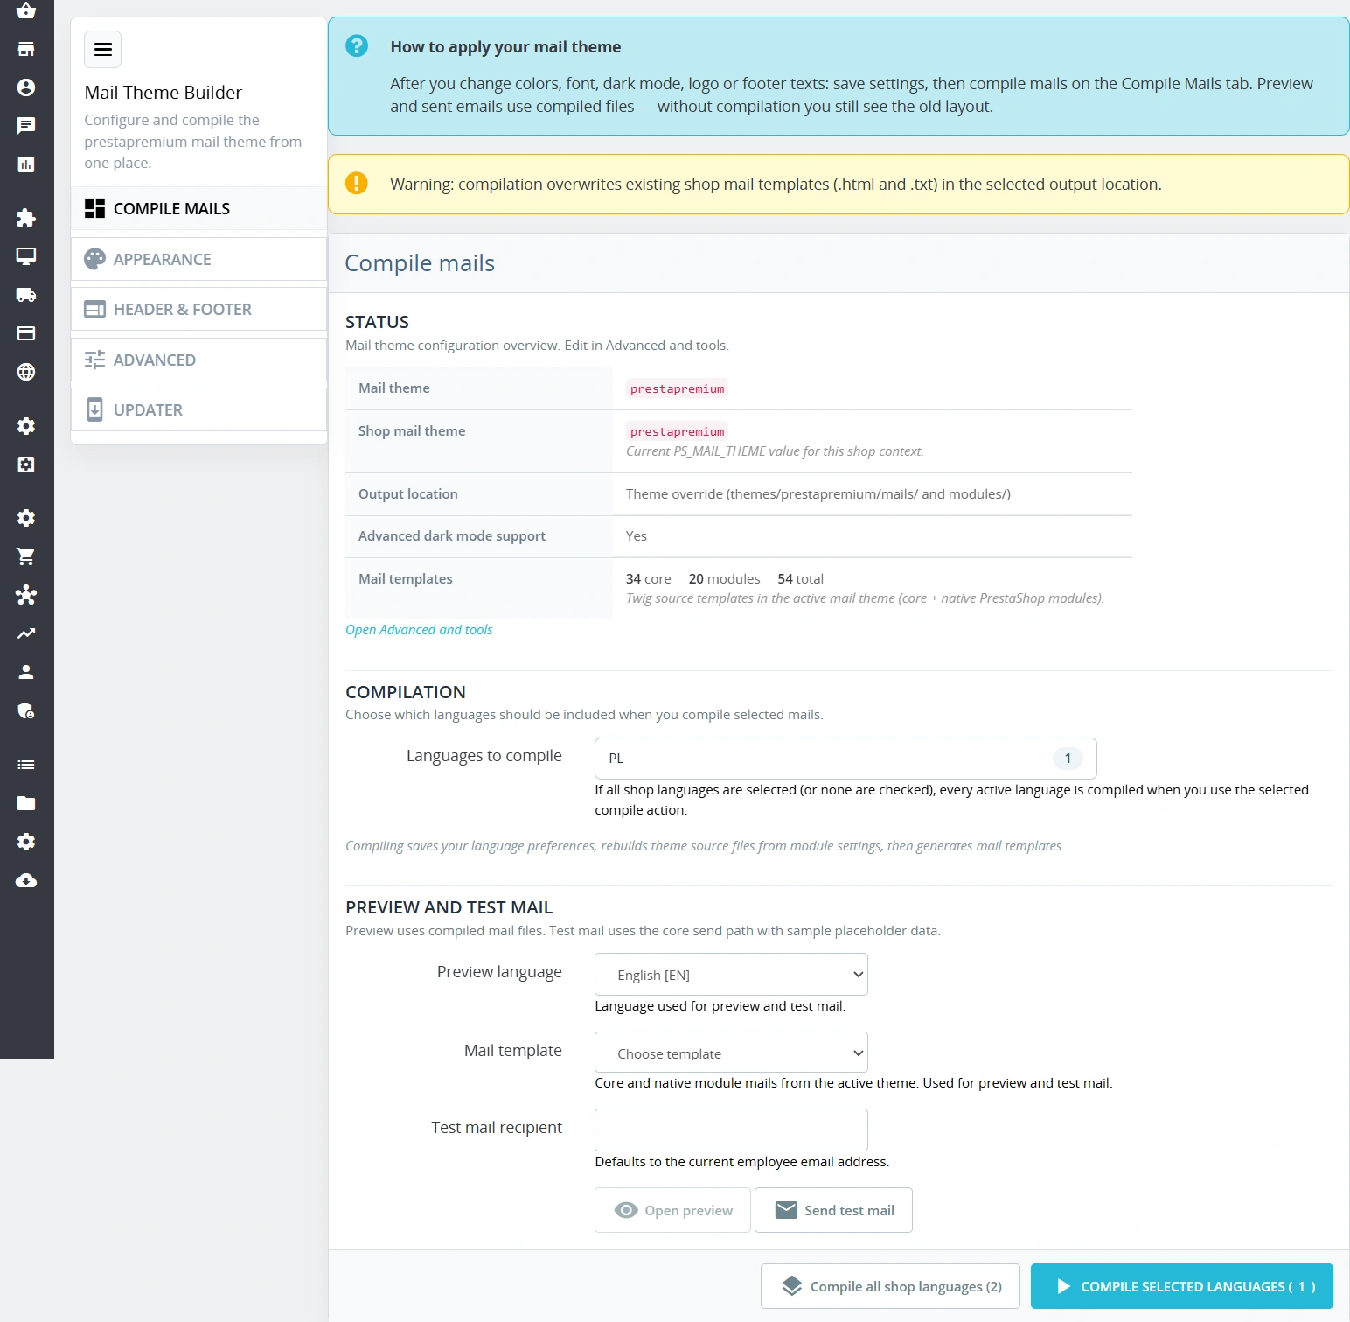Open the Shipping truck icon in sidebar

(x=26, y=295)
